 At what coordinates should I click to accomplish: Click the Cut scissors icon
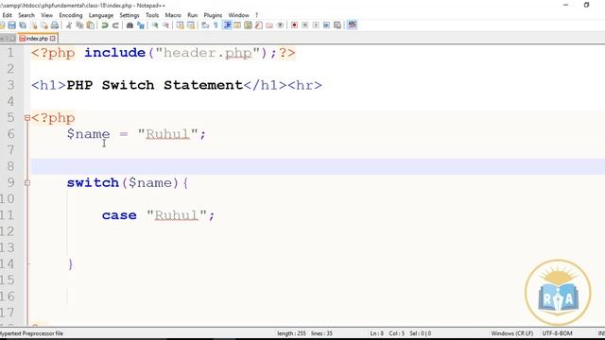[x=69, y=25]
